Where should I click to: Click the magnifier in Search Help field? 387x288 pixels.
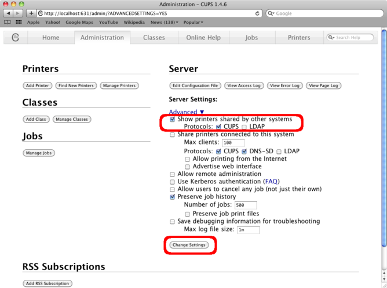pyautogui.click(x=331, y=38)
